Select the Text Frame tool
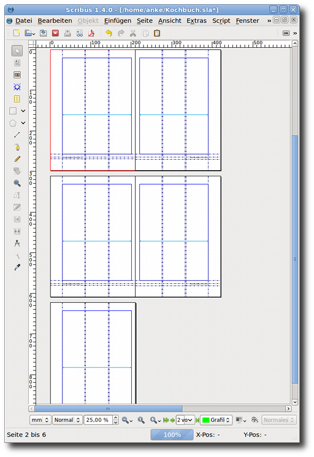The image size is (314, 457). [x=17, y=63]
